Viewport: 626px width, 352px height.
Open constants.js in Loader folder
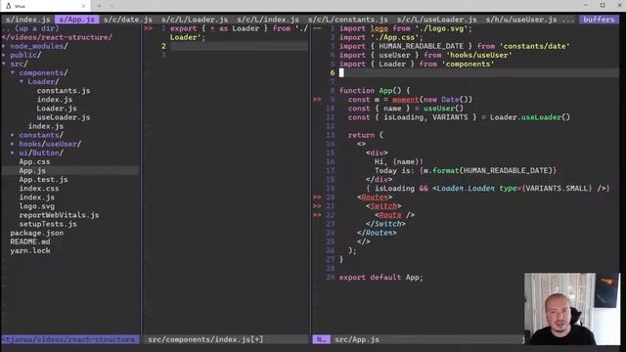[x=63, y=91]
